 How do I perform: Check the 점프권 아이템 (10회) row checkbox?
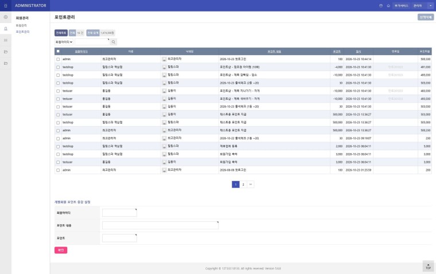[x=58, y=67]
